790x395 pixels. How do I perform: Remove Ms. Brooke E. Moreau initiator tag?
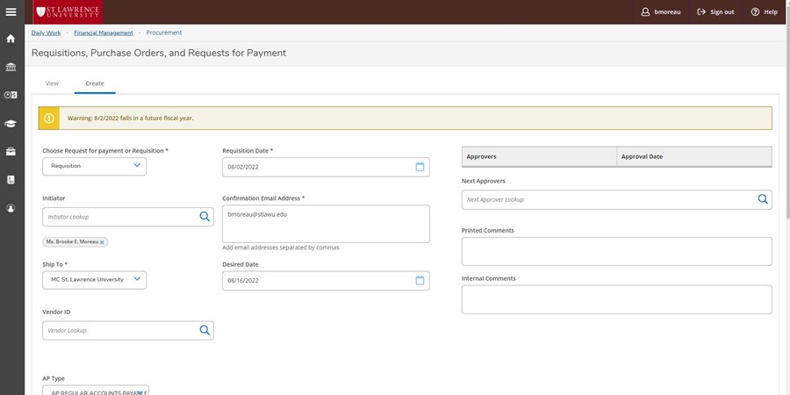click(102, 242)
